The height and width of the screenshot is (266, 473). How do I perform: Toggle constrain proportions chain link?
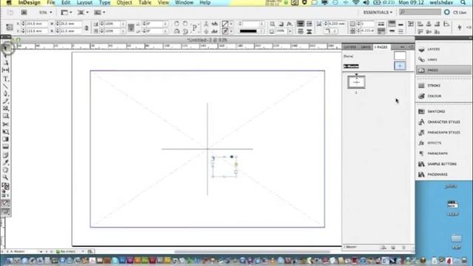[x=86, y=27]
